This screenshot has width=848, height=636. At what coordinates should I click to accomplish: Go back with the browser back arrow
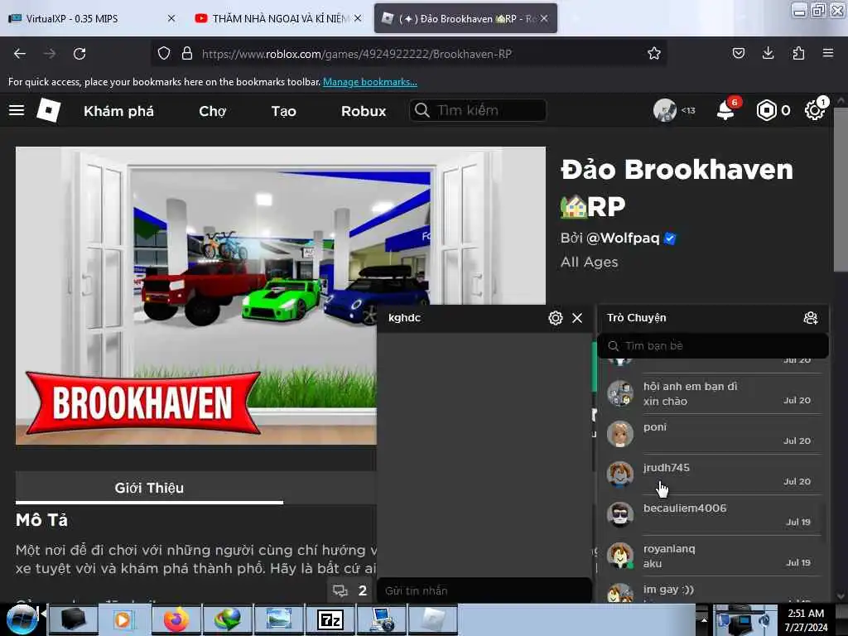(20, 54)
